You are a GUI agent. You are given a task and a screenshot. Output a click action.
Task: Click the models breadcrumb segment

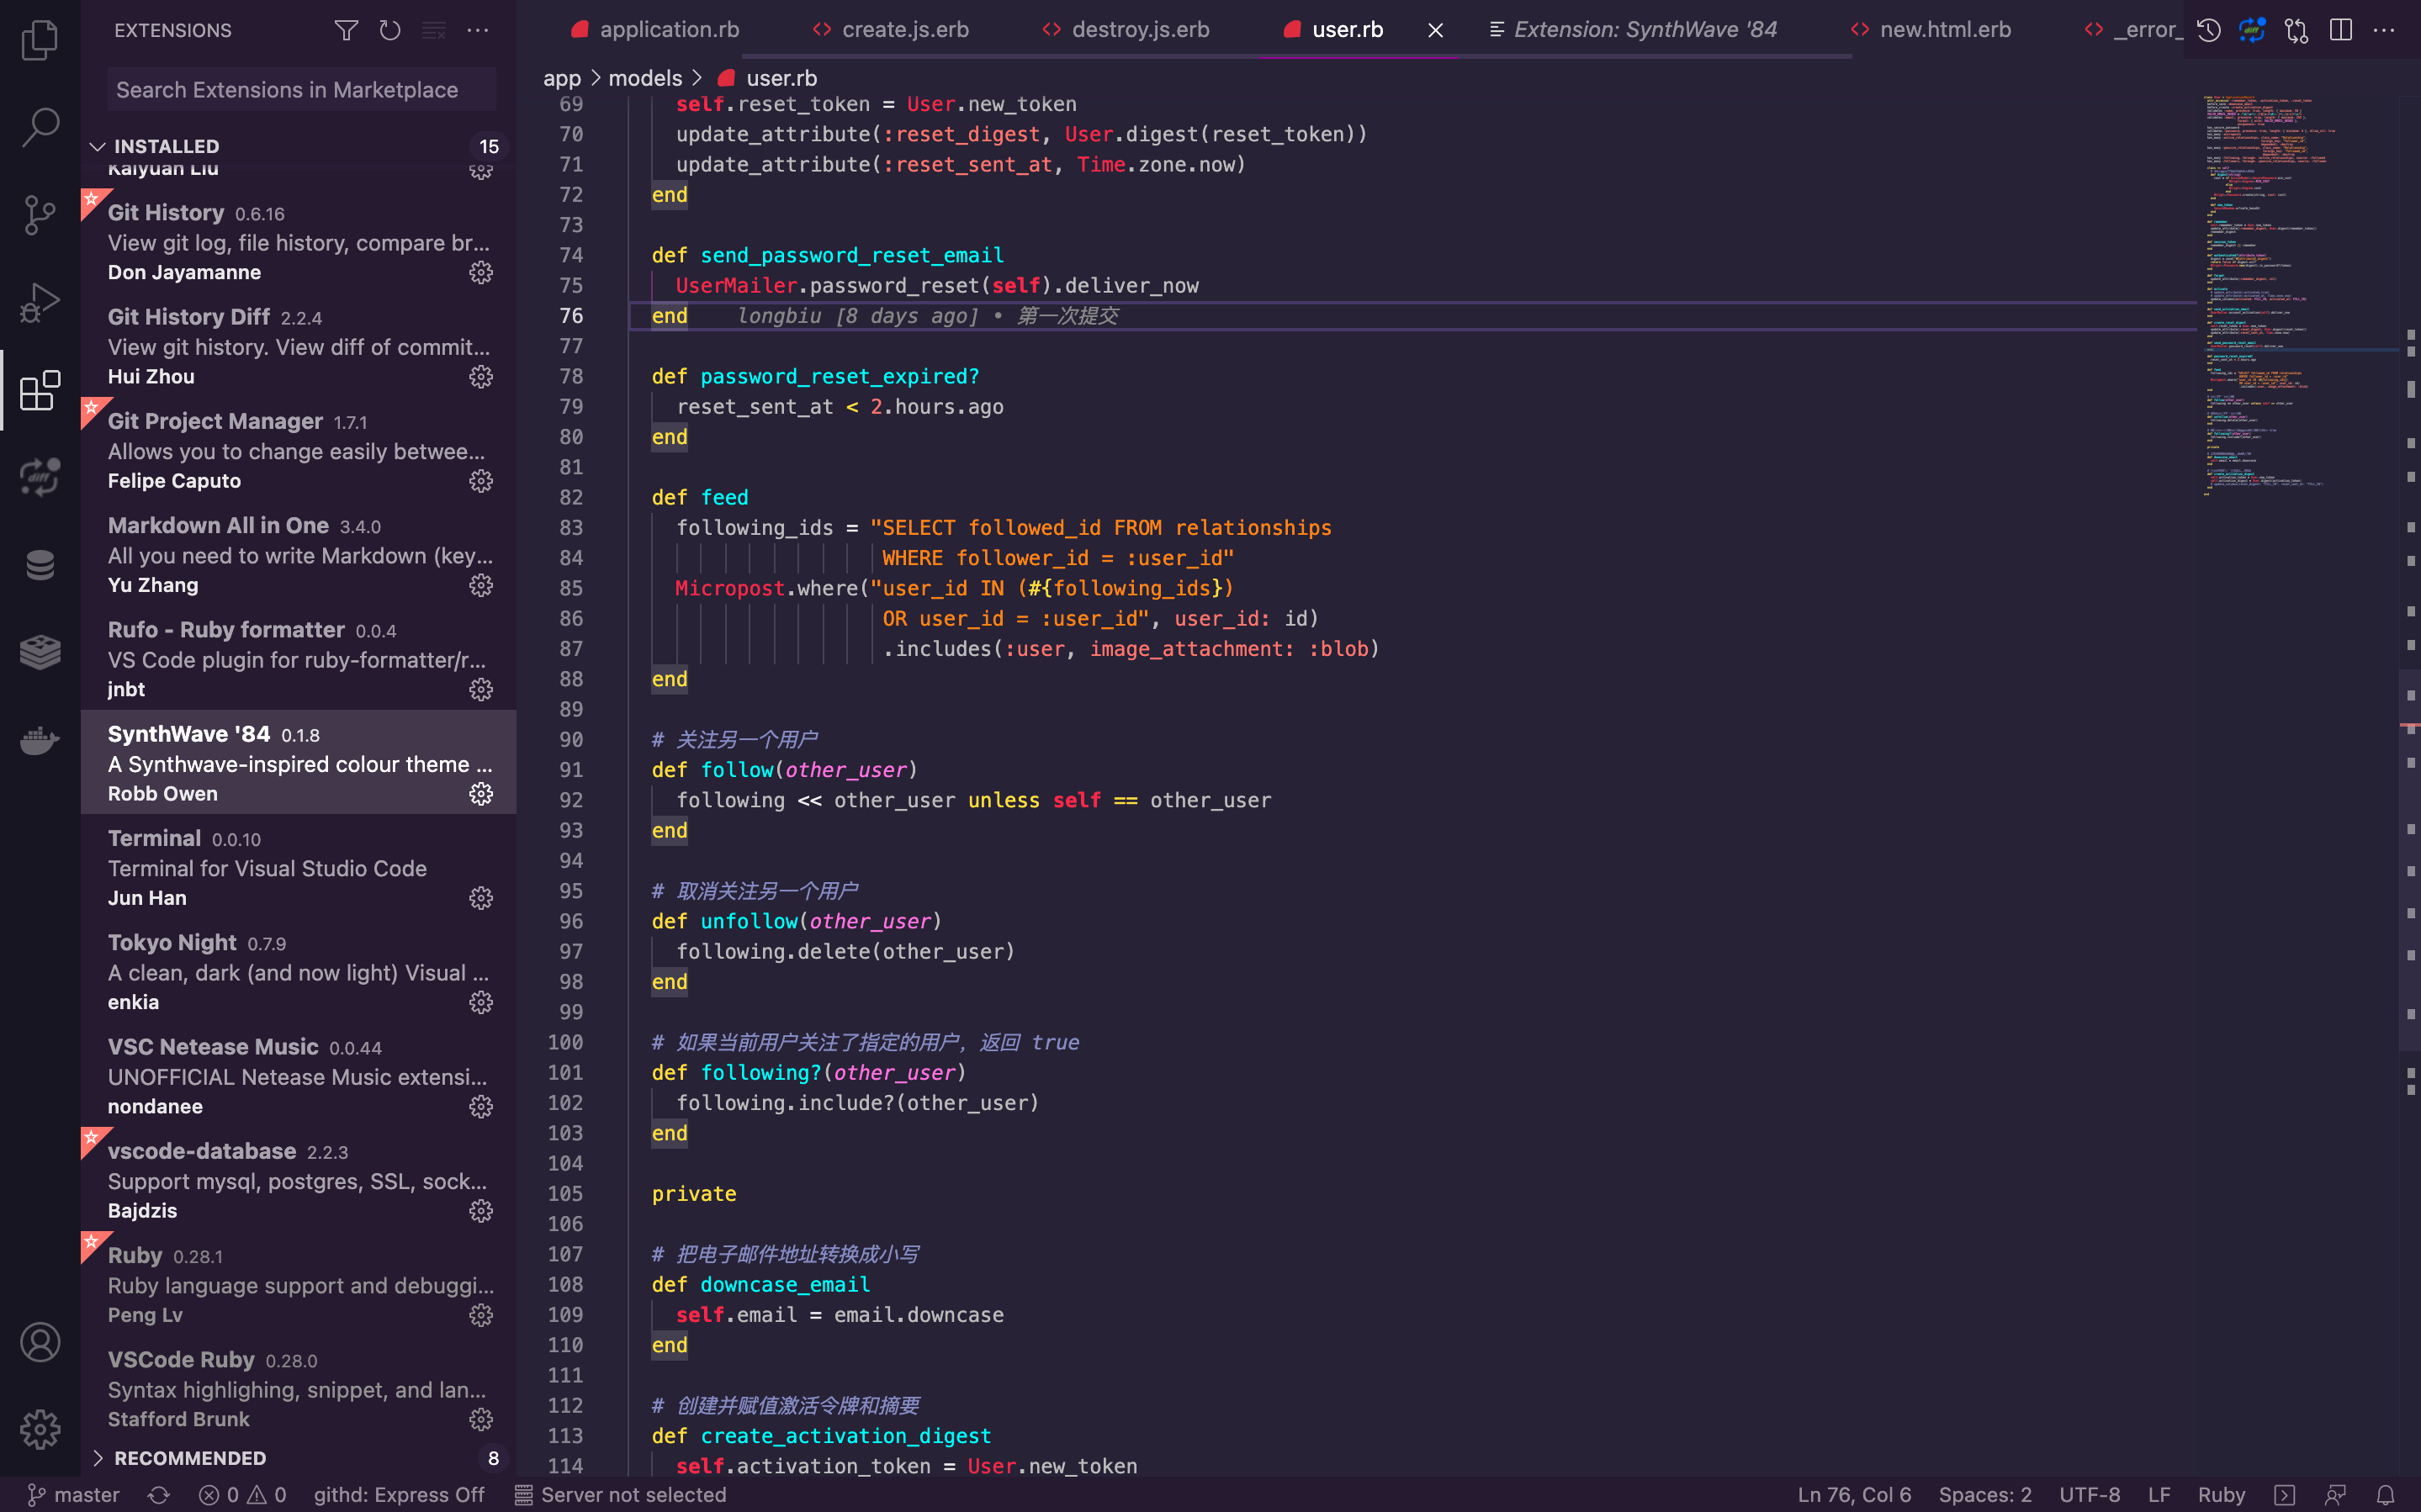click(645, 78)
